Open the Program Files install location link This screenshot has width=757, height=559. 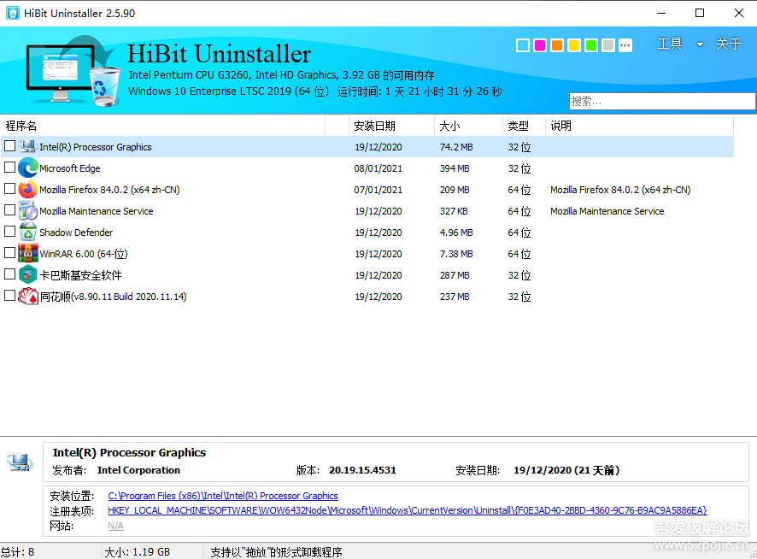tap(223, 496)
